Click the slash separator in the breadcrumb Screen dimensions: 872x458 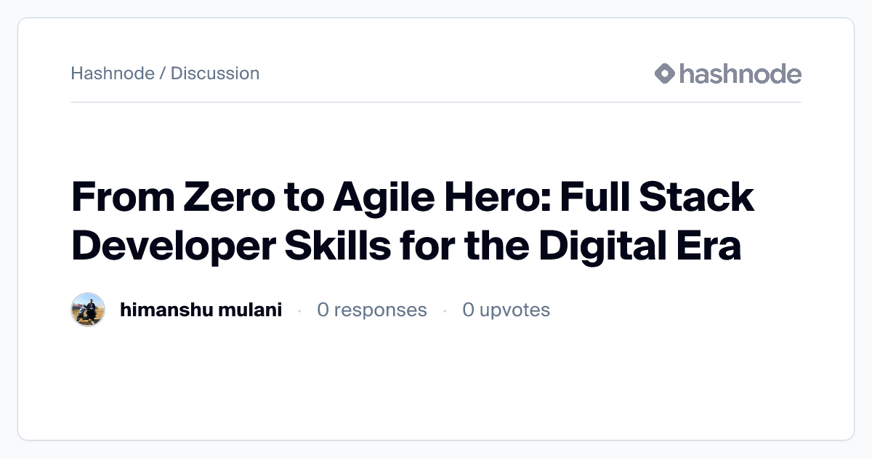coord(163,73)
